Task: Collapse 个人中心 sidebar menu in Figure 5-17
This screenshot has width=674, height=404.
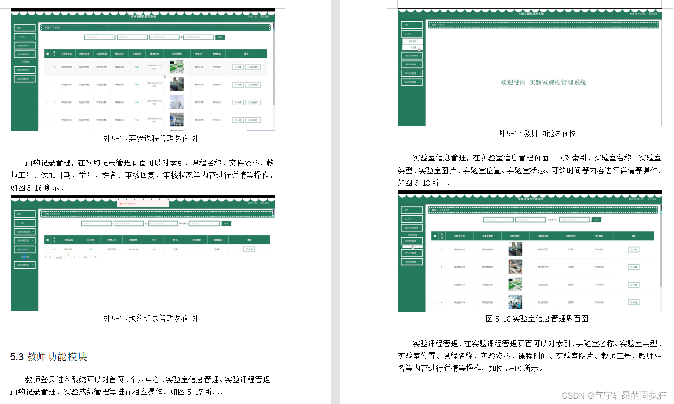Action: point(412,34)
